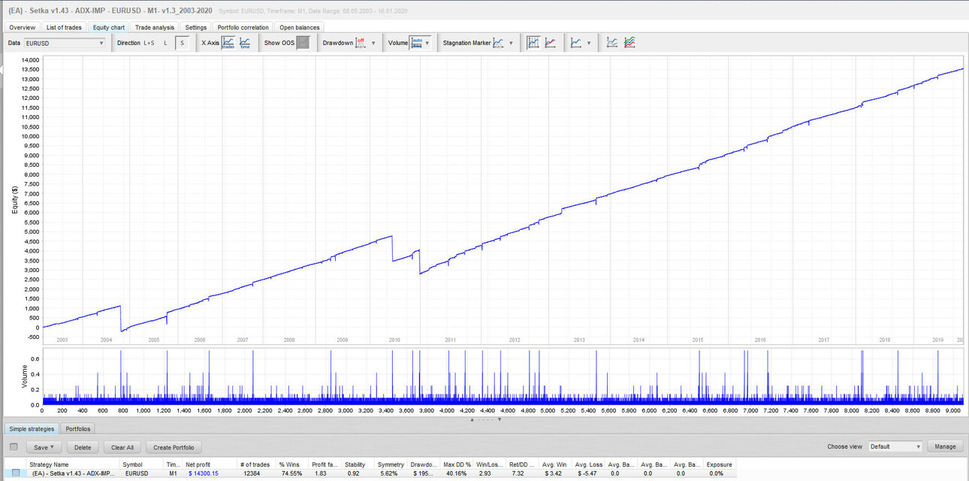Click the Stagnation Marker chart icon
Viewport: 969px width, 481px height.
[499, 43]
